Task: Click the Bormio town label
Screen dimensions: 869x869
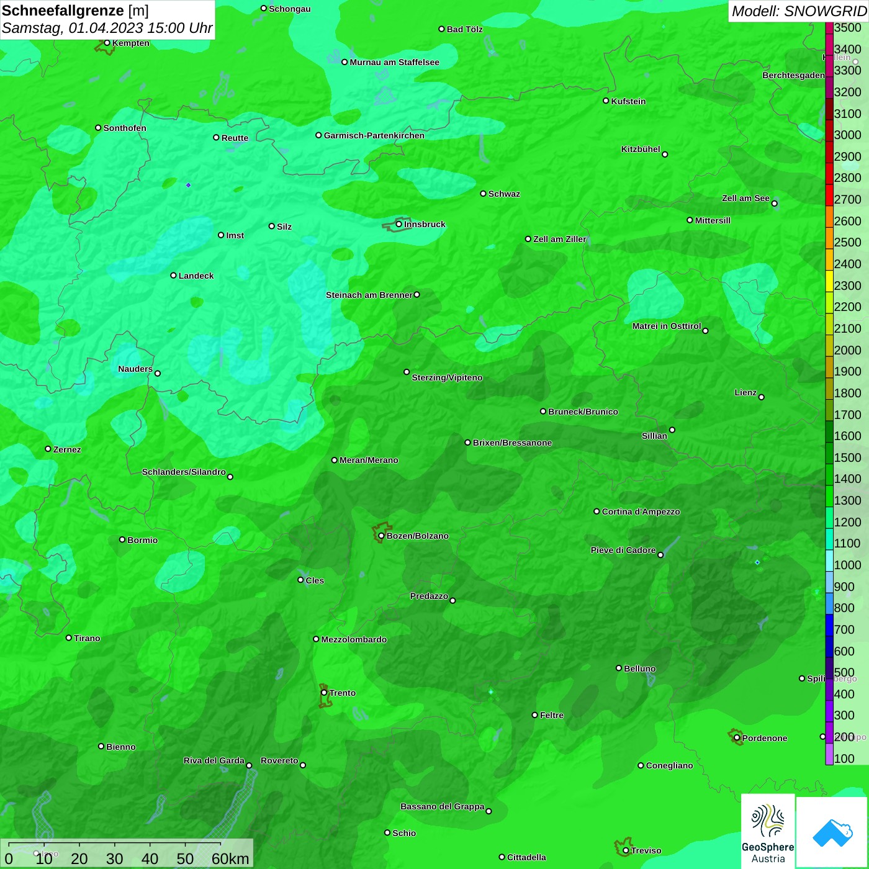Action: [x=142, y=540]
